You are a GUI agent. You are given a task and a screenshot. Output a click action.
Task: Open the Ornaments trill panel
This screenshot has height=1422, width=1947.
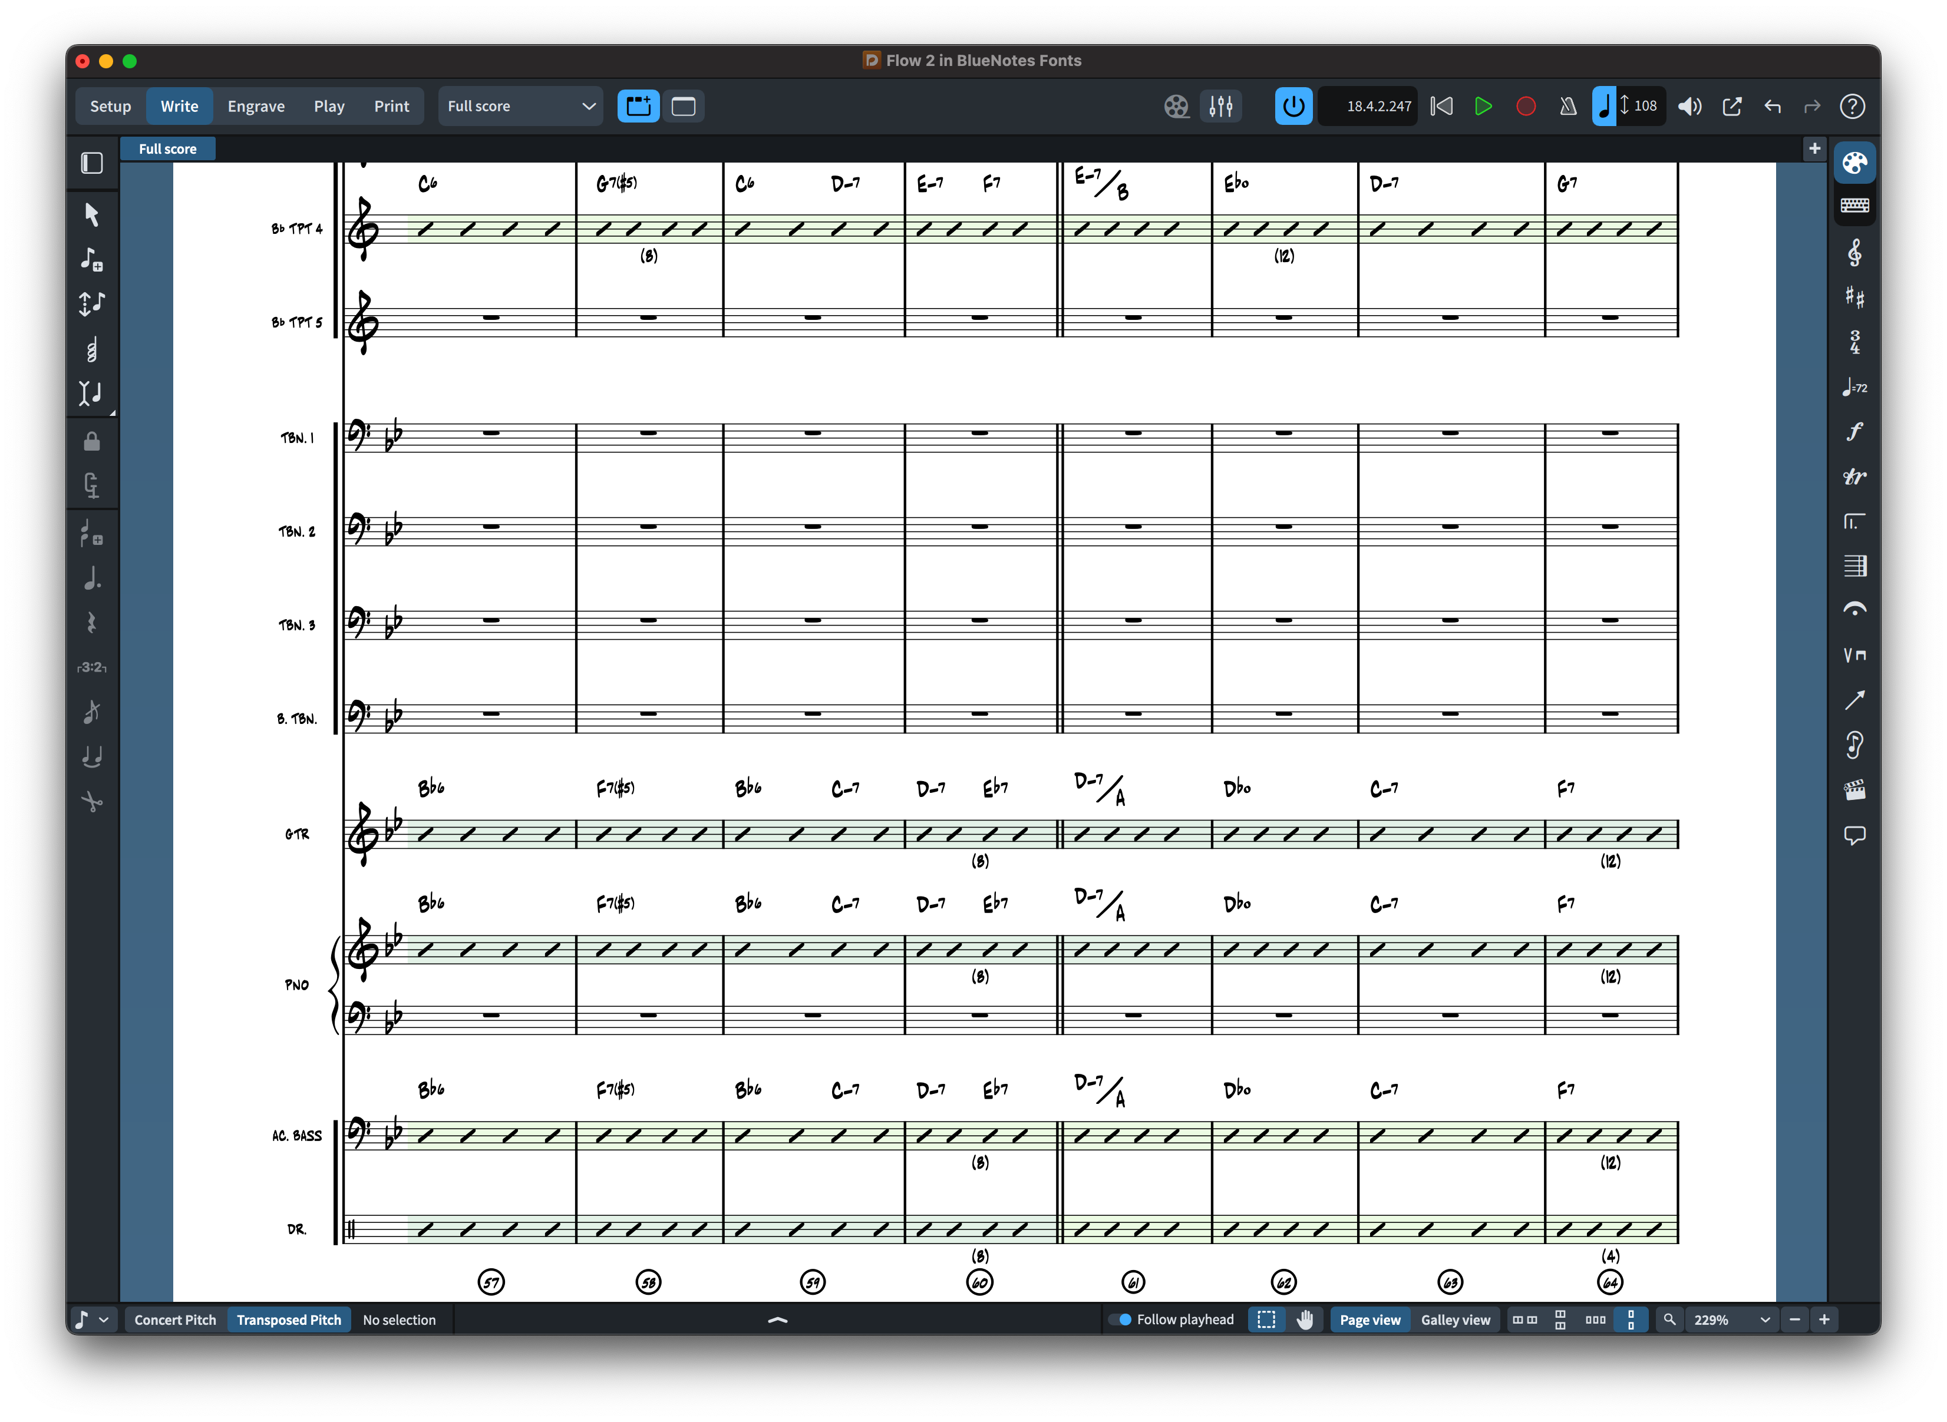tap(1854, 477)
